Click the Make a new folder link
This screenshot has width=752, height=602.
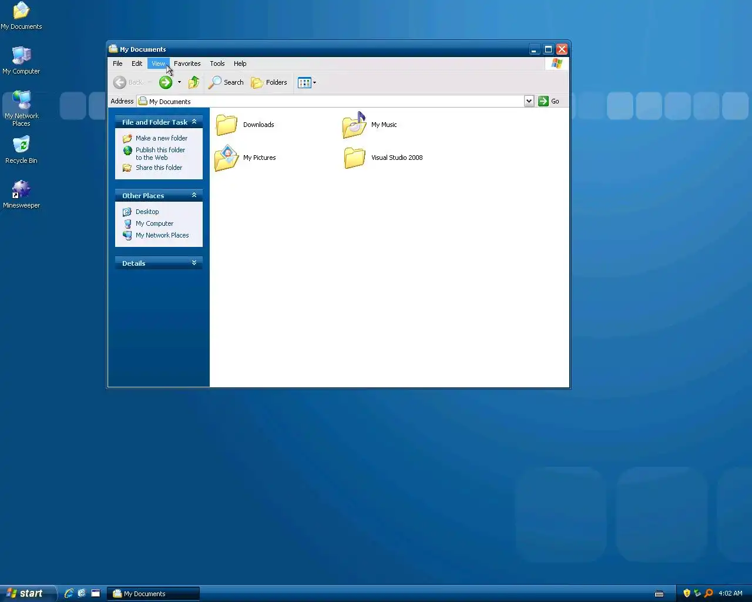(162, 138)
